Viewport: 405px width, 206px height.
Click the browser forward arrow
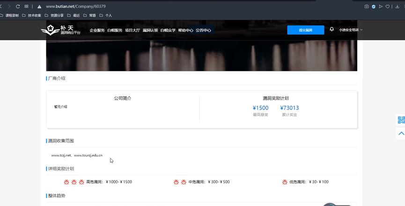tap(9, 7)
